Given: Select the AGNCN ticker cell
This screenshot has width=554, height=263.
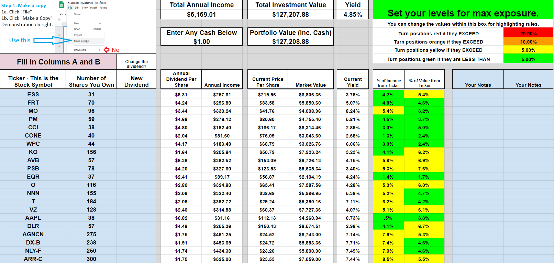Looking at the screenshot, I should point(33,234).
